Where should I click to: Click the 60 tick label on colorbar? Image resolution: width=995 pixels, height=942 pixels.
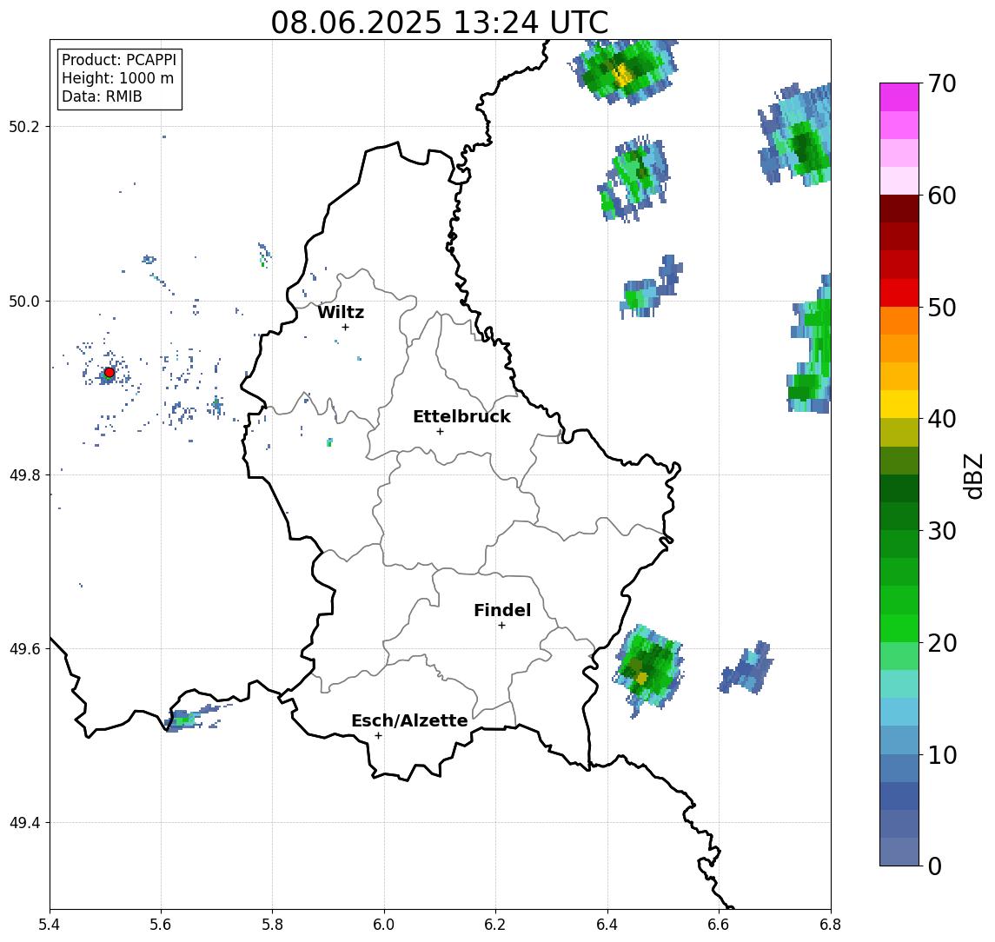942,196
